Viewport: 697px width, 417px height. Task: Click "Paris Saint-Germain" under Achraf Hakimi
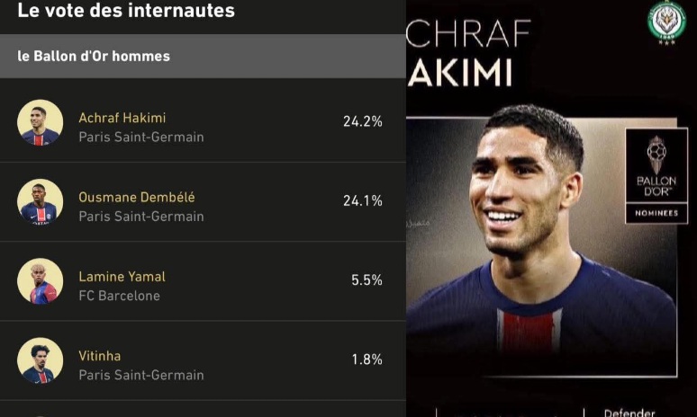(x=141, y=138)
